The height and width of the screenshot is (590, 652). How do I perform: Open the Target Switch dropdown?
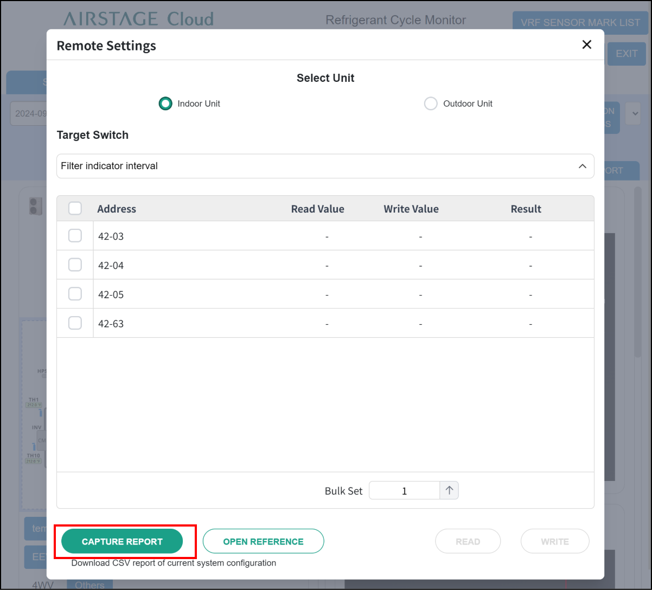[x=324, y=166]
